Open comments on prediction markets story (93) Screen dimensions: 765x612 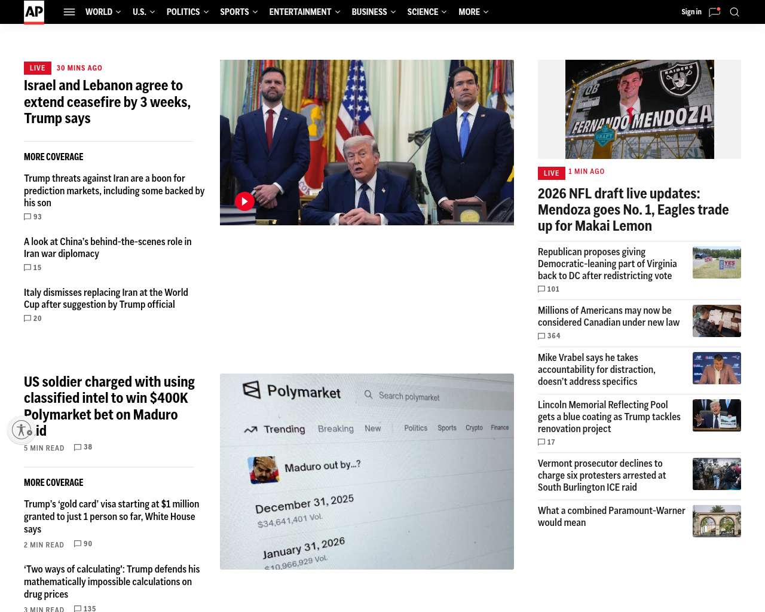pos(33,217)
